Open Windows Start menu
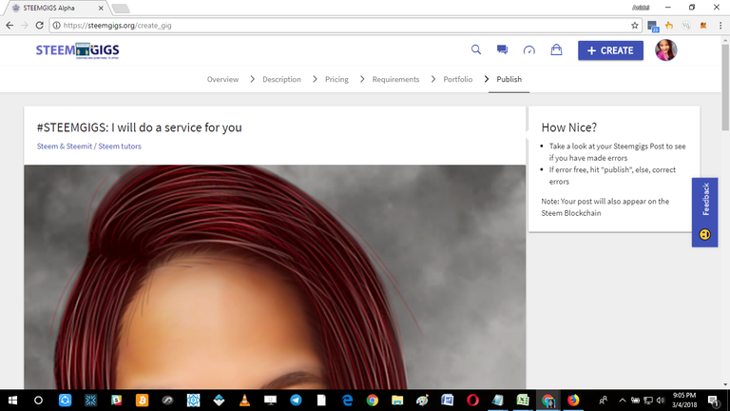Image resolution: width=730 pixels, height=411 pixels. [x=12, y=401]
